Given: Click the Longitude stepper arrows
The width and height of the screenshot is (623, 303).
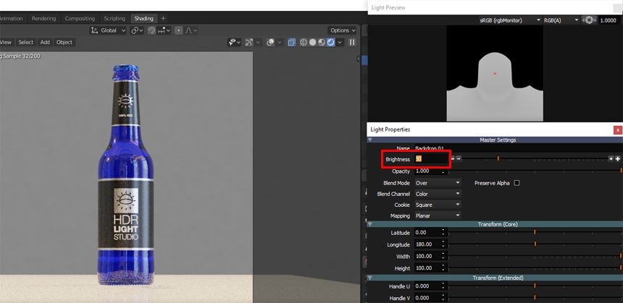Looking at the screenshot, I should pyautogui.click(x=444, y=244).
